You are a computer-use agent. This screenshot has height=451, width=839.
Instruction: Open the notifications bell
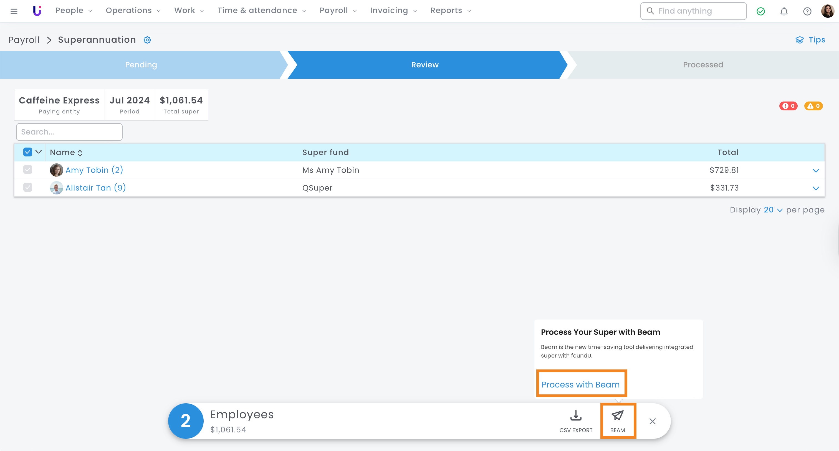(784, 11)
